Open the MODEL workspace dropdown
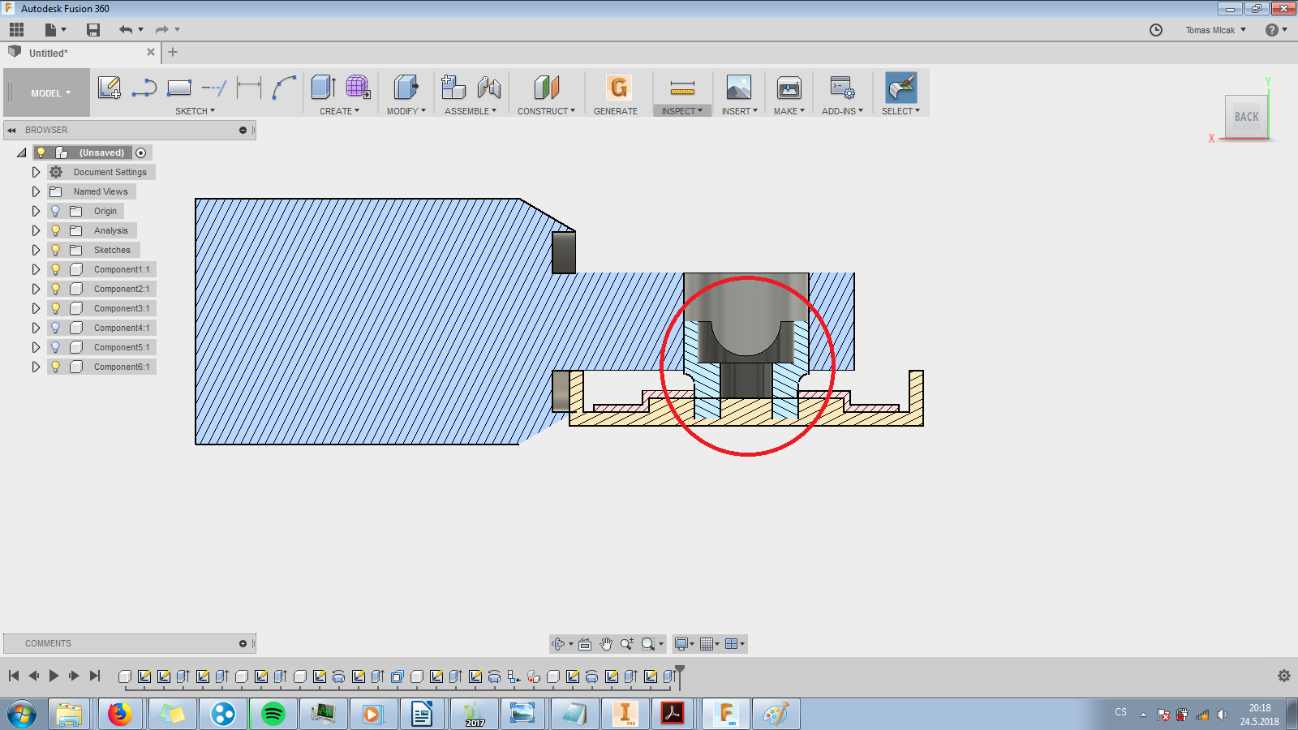Screen dimensions: 1298x730 coord(50,93)
